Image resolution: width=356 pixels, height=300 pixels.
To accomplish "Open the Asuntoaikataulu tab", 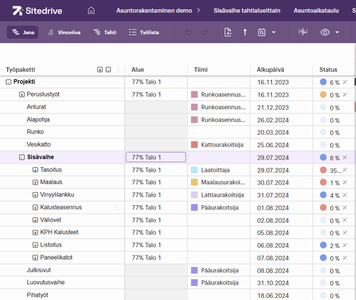I will (316, 10).
